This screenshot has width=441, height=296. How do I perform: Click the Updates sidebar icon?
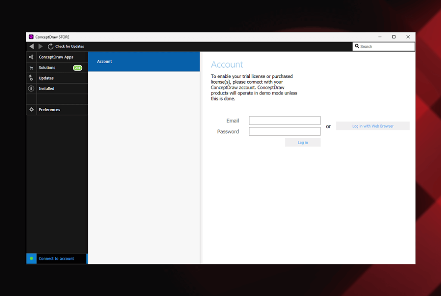point(31,78)
